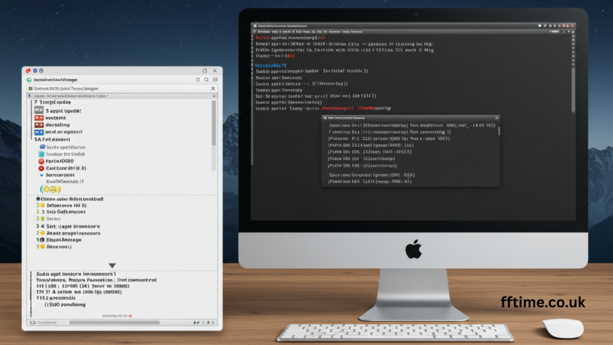Maximize the left window using its square icon
The width and height of the screenshot is (613, 345).
point(205,71)
